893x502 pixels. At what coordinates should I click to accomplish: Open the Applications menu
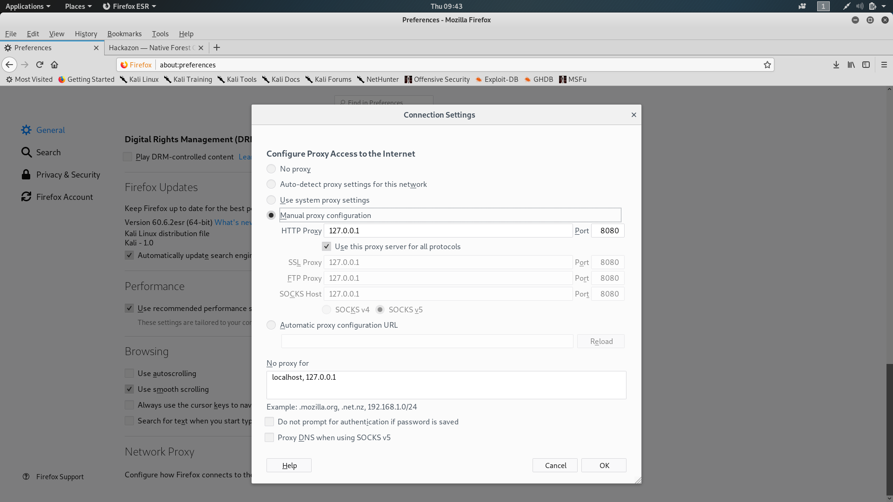[25, 6]
